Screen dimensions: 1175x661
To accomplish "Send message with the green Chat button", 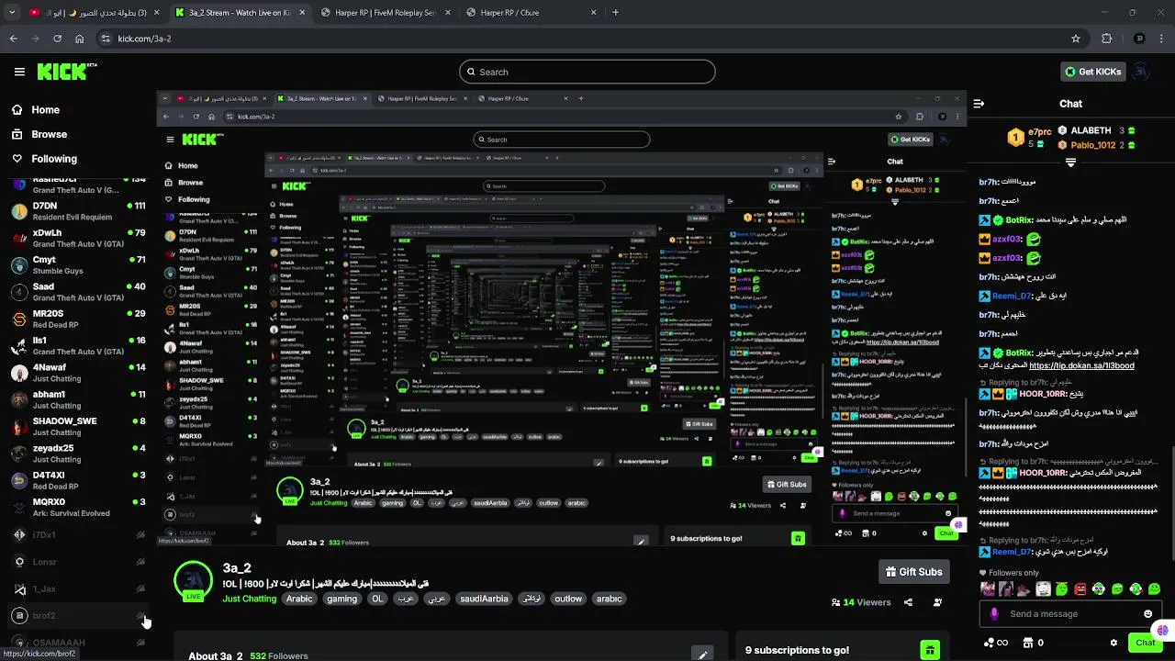I will [x=1145, y=643].
